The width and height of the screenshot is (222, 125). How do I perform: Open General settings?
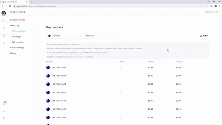tap(17, 48)
